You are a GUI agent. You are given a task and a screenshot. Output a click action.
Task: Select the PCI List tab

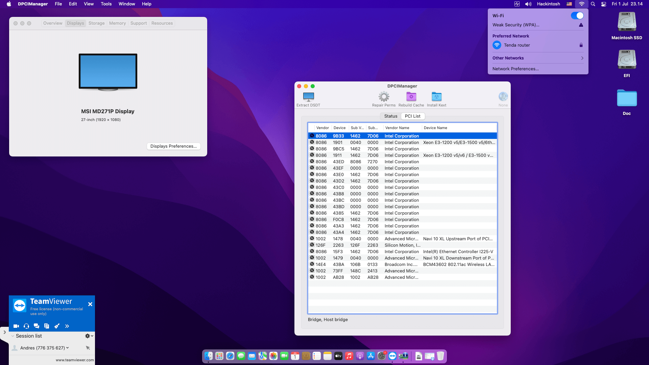tap(413, 116)
